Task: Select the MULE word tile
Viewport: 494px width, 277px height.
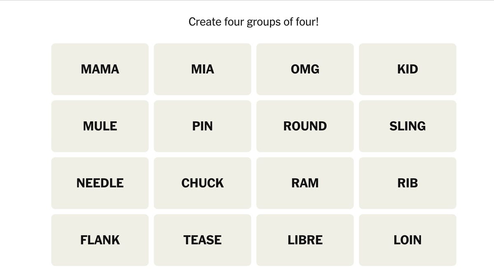Action: click(100, 126)
